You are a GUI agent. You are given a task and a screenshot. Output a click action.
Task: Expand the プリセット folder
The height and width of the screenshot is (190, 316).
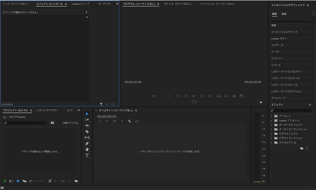pos(272,116)
